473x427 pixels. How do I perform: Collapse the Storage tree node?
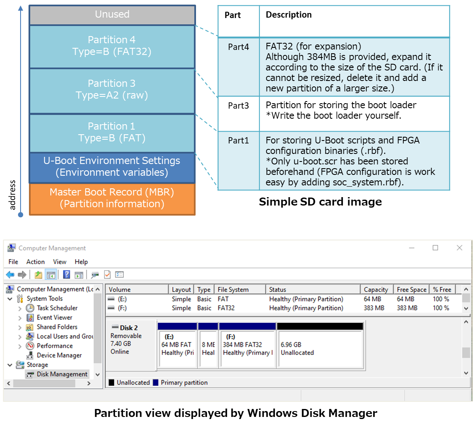click(x=10, y=365)
